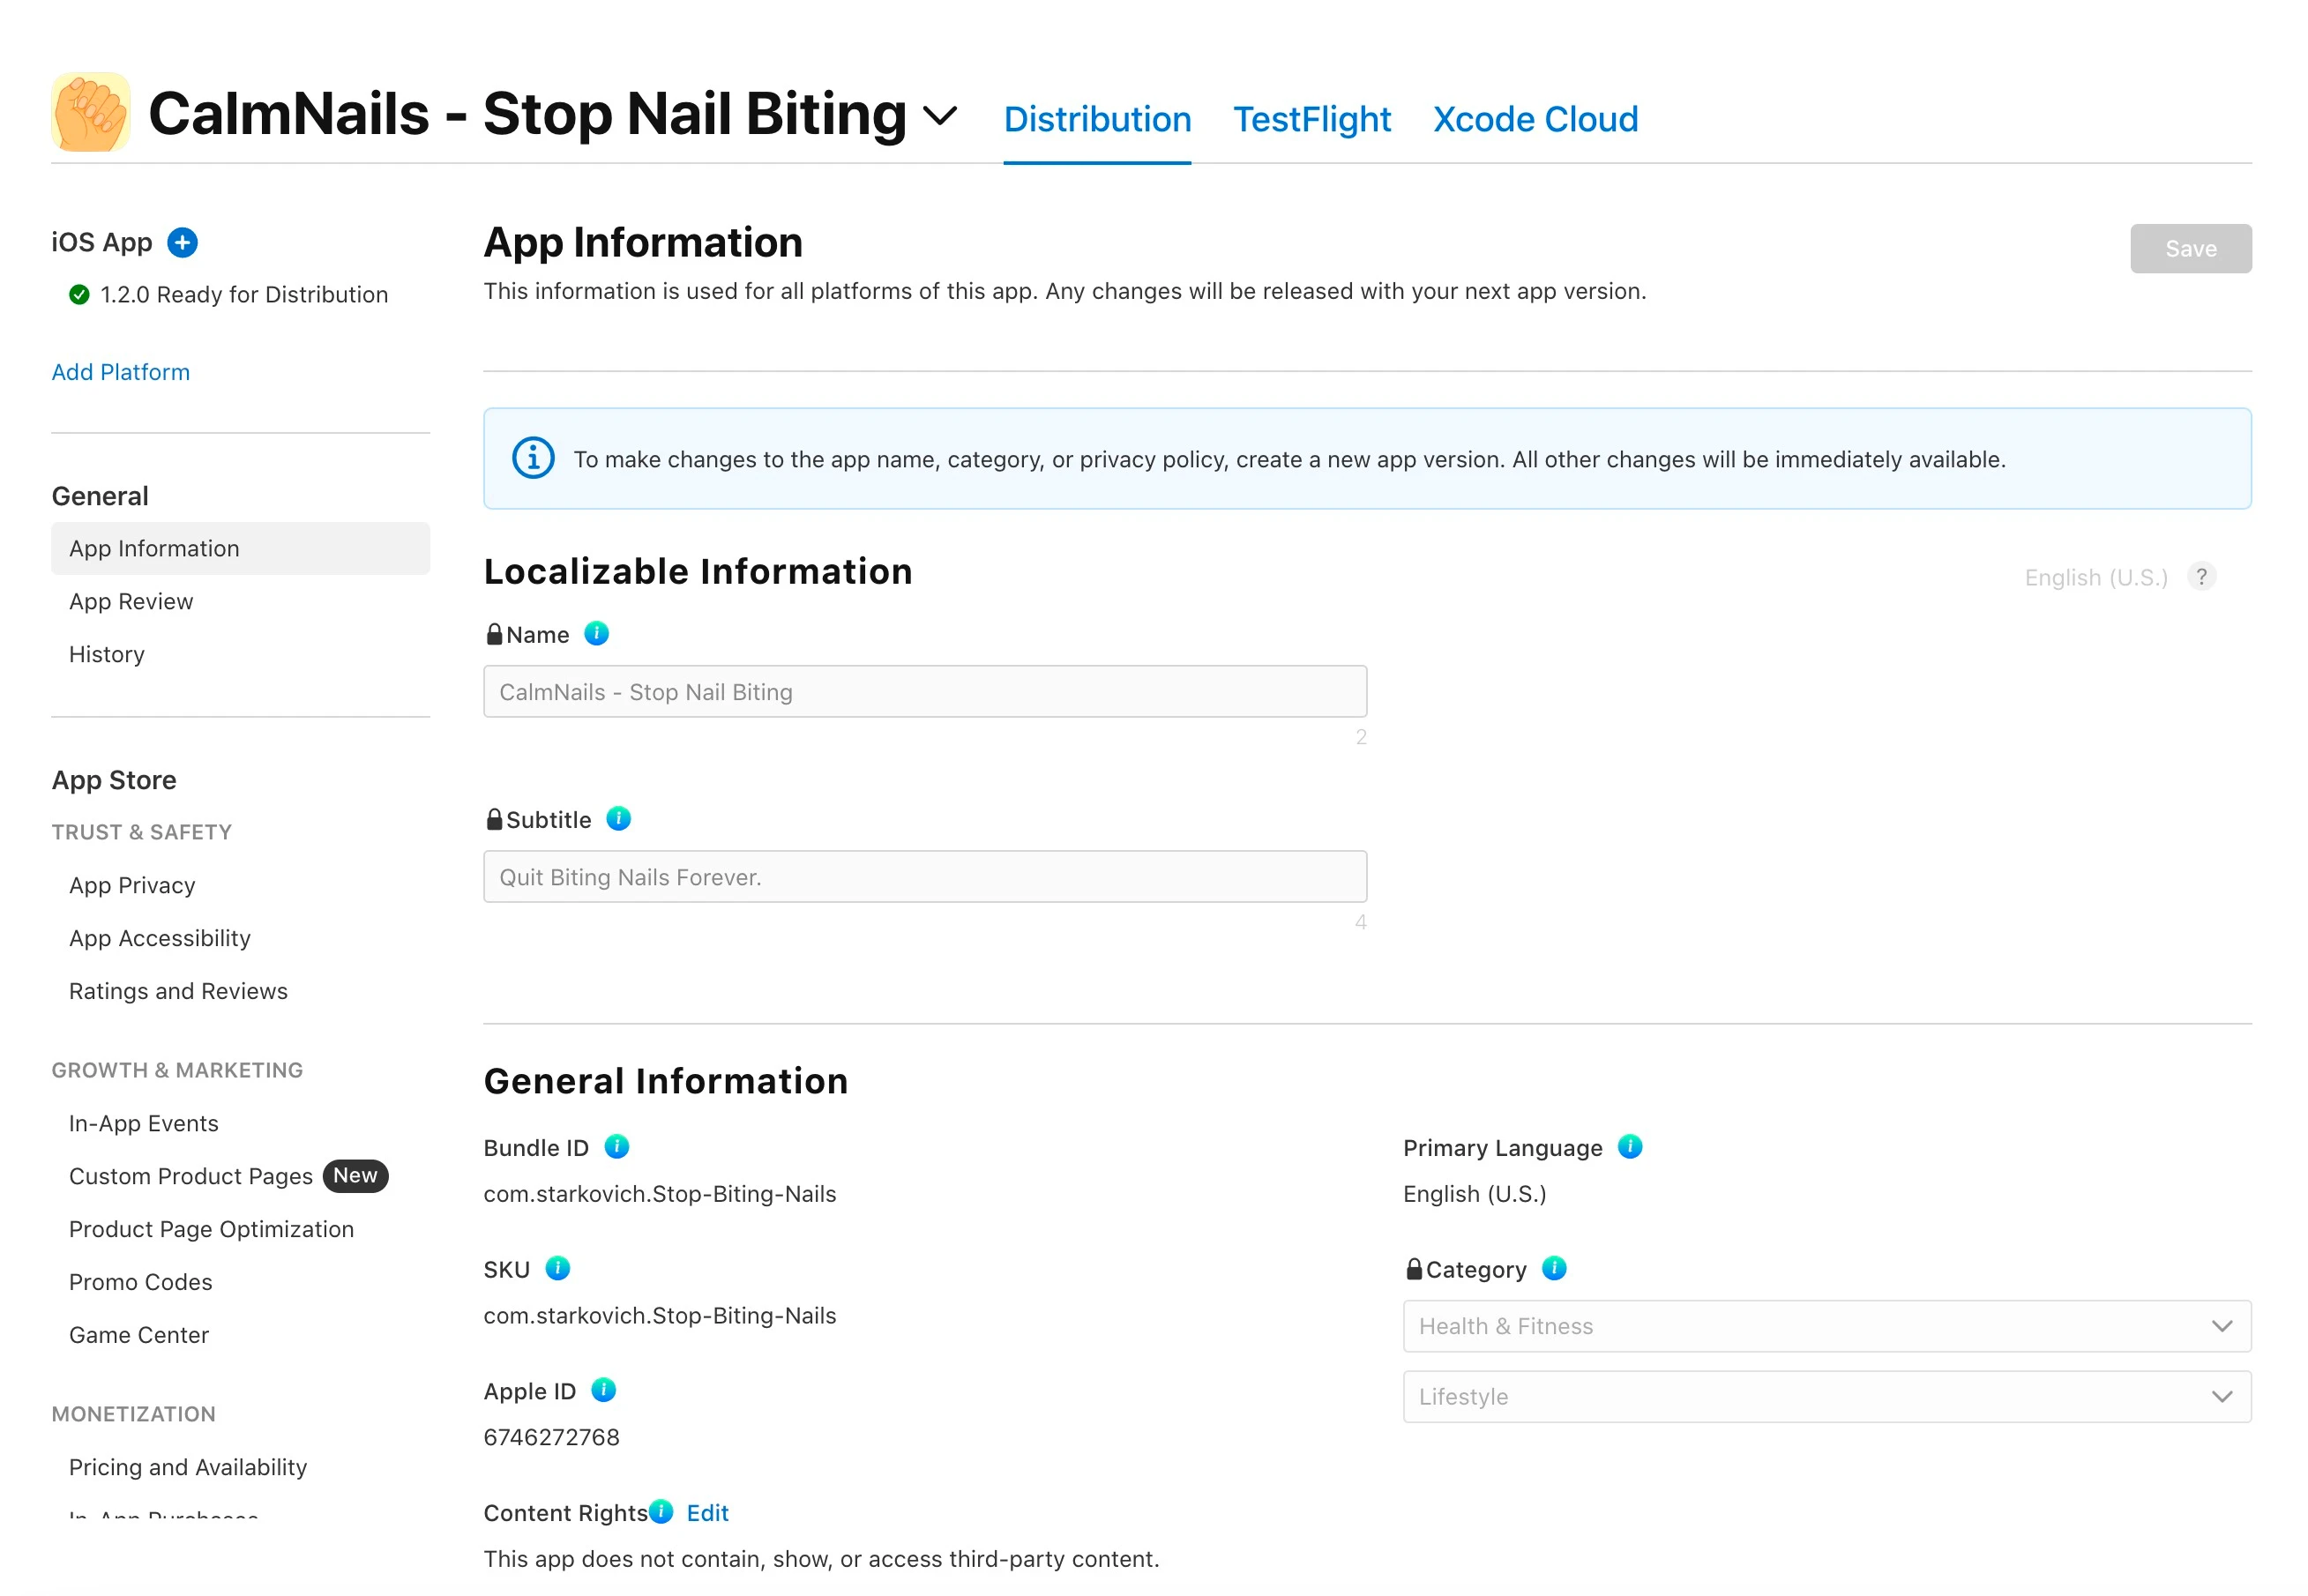Screen dimensions: 2308x1596
Task: Select 1.2.0 Ready for Distribution version
Action: pyautogui.click(x=243, y=294)
